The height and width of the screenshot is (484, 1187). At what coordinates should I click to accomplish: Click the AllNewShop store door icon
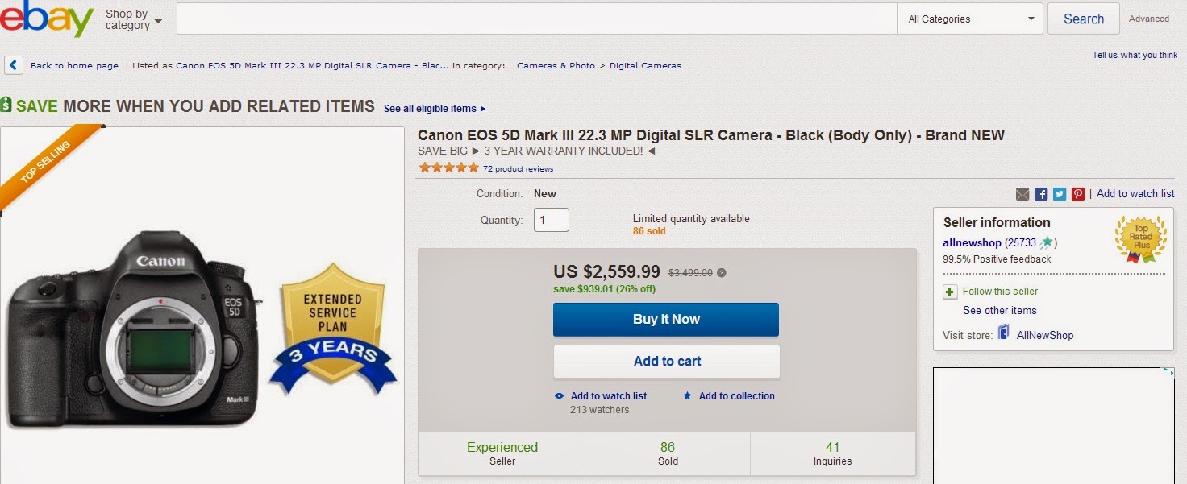pos(1004,333)
